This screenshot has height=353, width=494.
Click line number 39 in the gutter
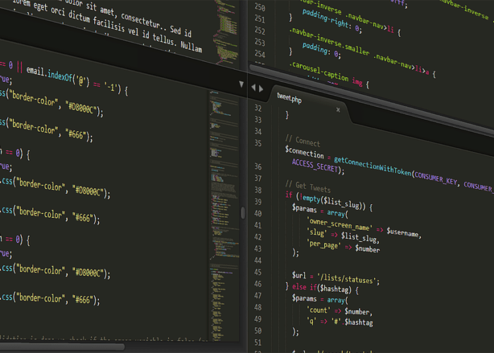click(x=258, y=202)
